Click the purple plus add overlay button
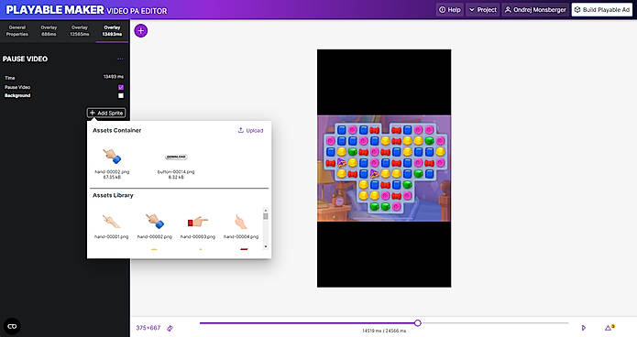The height and width of the screenshot is (337, 637). [x=140, y=30]
